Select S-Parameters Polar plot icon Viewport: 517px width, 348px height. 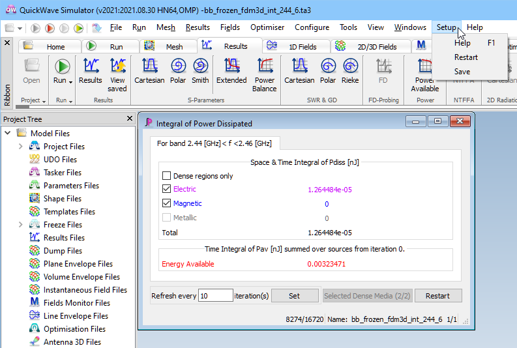178,66
